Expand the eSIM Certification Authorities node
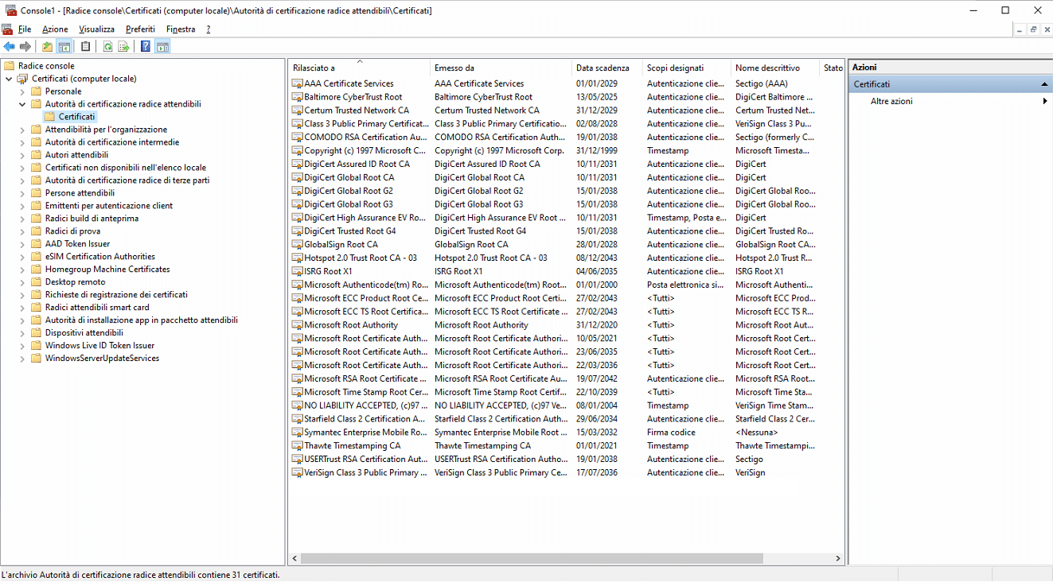This screenshot has height=582, width=1053. (x=22, y=257)
